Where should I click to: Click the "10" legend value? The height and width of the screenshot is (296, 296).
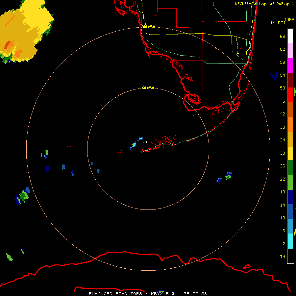tap(283, 218)
